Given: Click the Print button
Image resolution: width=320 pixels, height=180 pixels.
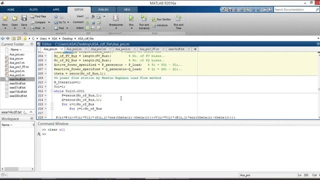Looking at the screenshot, I should coord(35,28).
